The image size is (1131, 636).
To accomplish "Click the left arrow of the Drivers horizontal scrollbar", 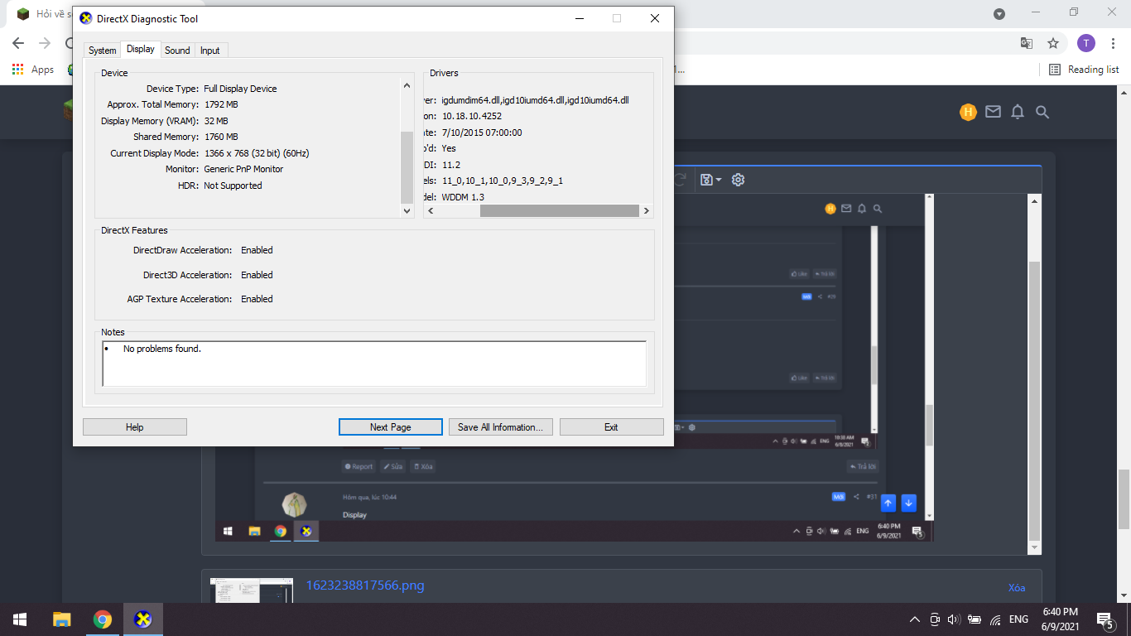I will (x=431, y=211).
